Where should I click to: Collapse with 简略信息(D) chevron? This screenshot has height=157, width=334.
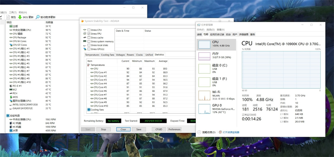[x=199, y=132]
